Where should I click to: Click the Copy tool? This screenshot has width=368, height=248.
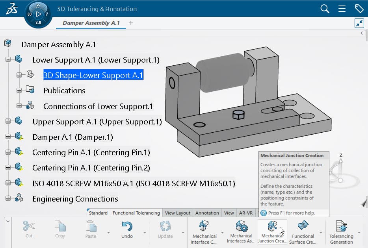click(60, 229)
